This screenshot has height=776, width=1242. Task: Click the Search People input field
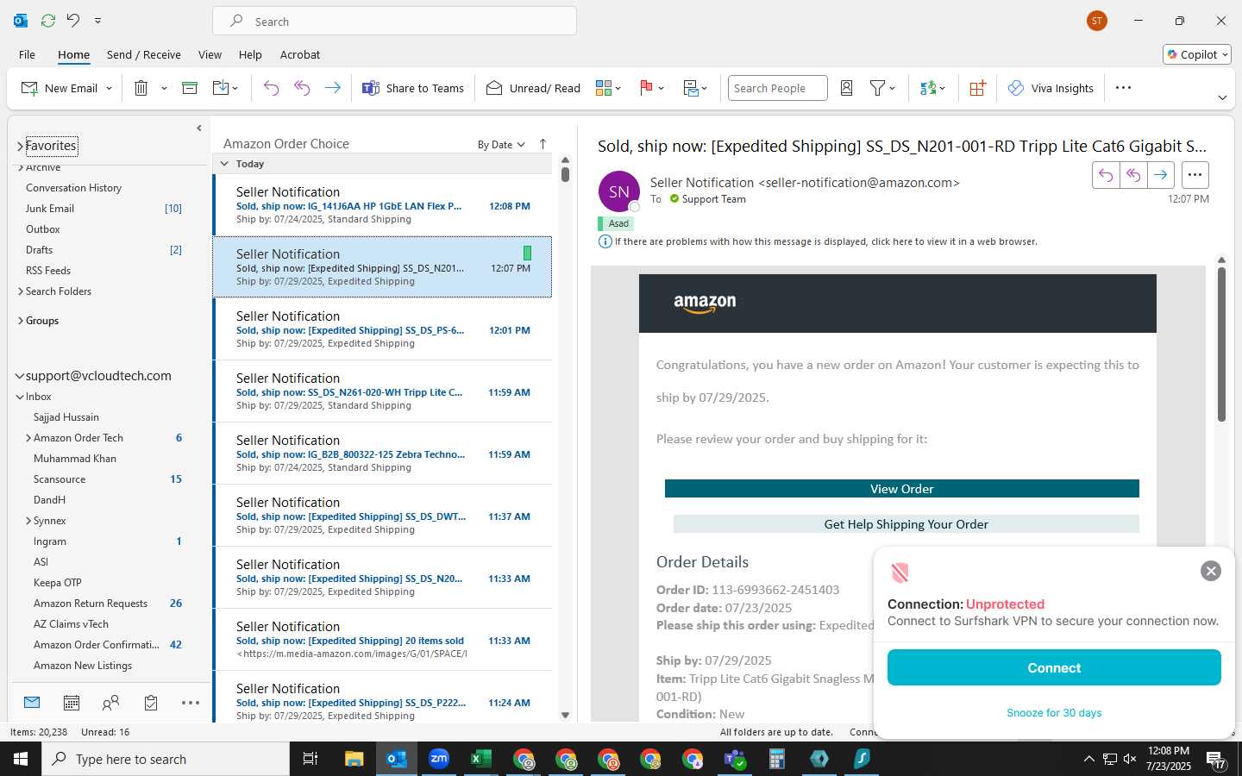click(777, 88)
